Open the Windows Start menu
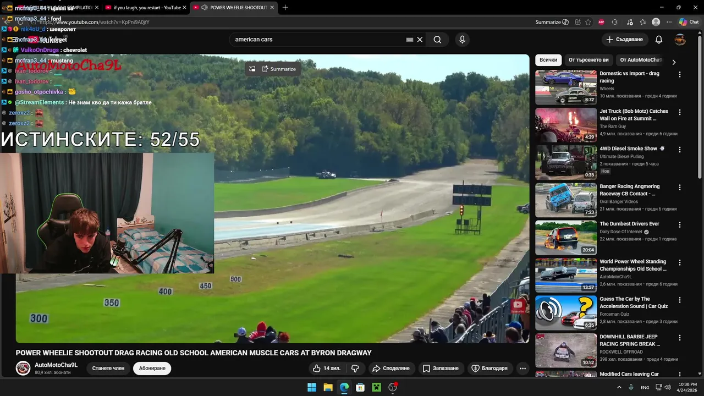Screen dimensions: 704x396 pyautogui.click(x=311, y=387)
